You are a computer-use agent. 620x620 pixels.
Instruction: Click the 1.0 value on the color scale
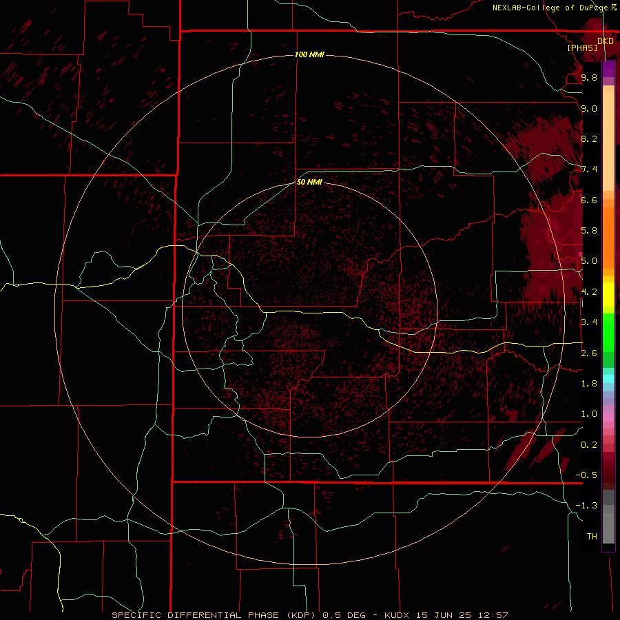click(x=589, y=414)
